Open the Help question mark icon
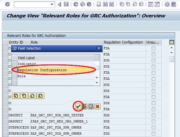Screen dimensions: 180x137 tap(167, 5)
